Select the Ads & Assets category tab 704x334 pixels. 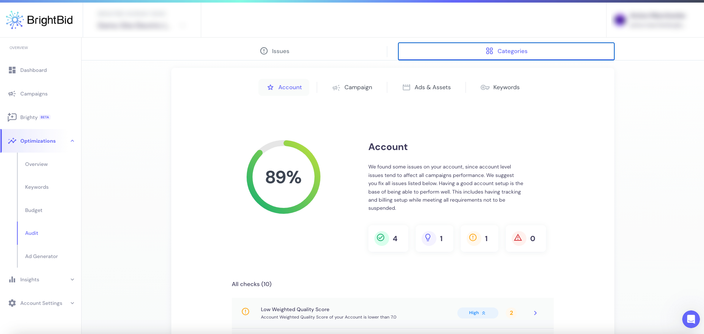(427, 87)
